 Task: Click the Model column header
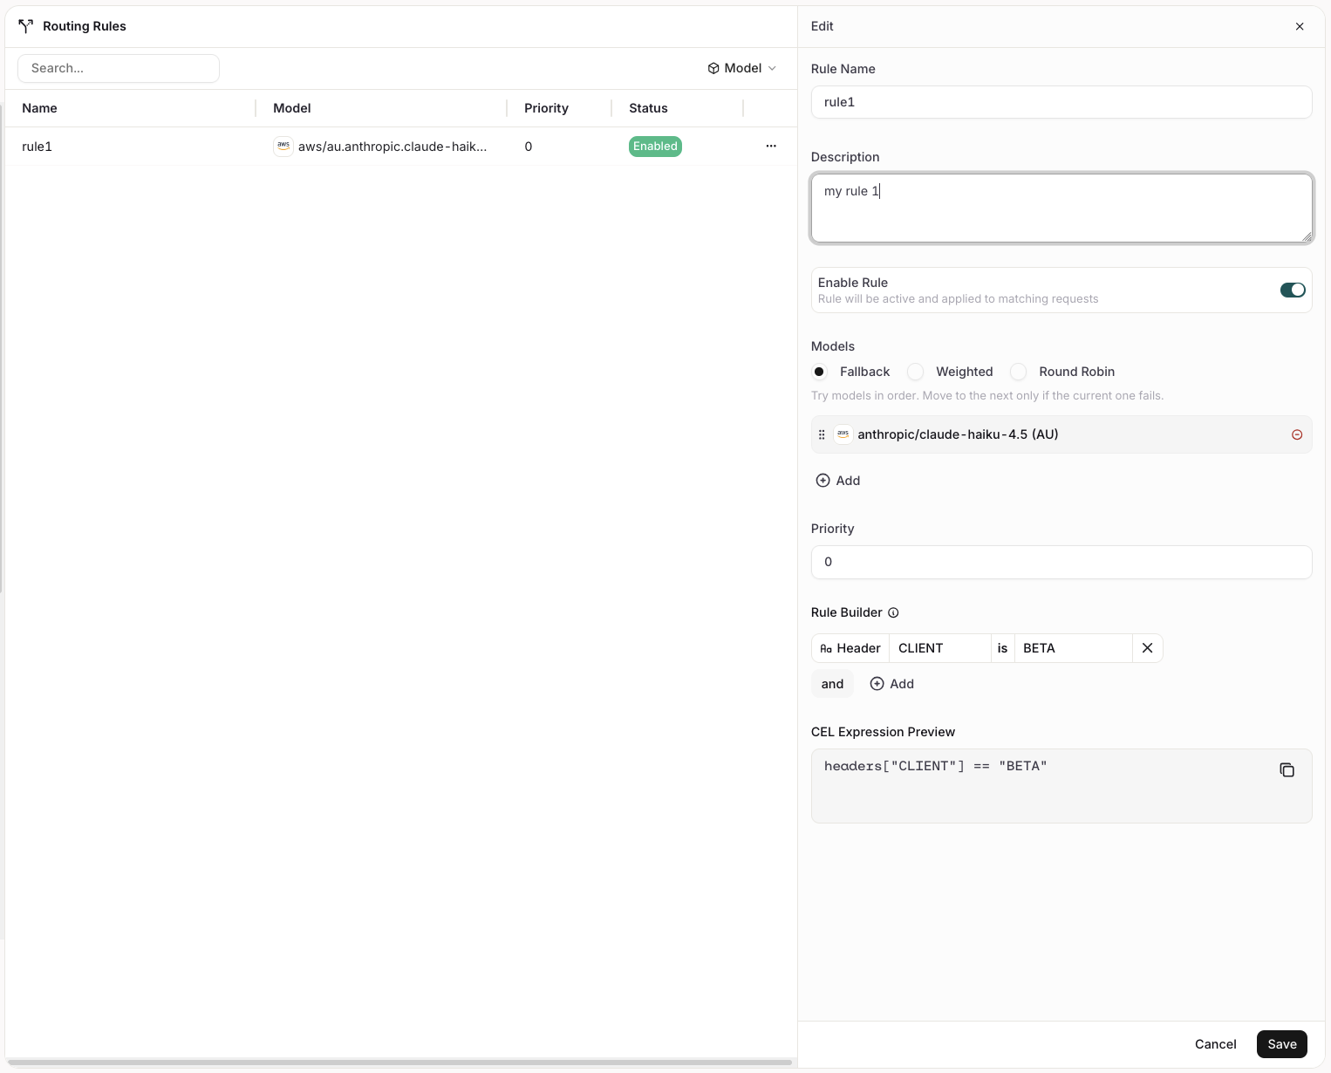[x=292, y=108]
